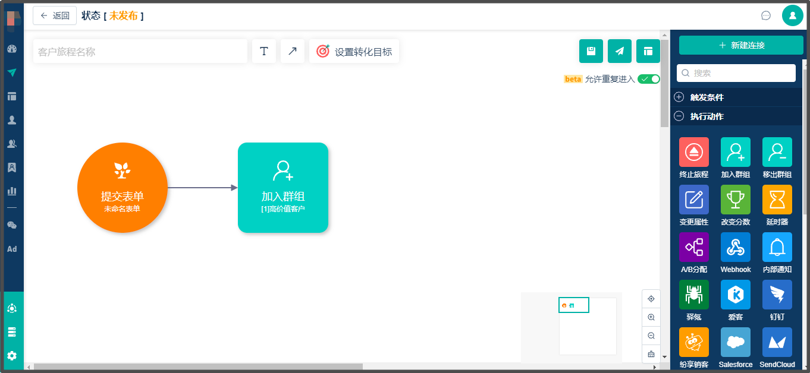This screenshot has height=373, width=810.
Task: Open the chat message icon in header
Action: point(766,15)
